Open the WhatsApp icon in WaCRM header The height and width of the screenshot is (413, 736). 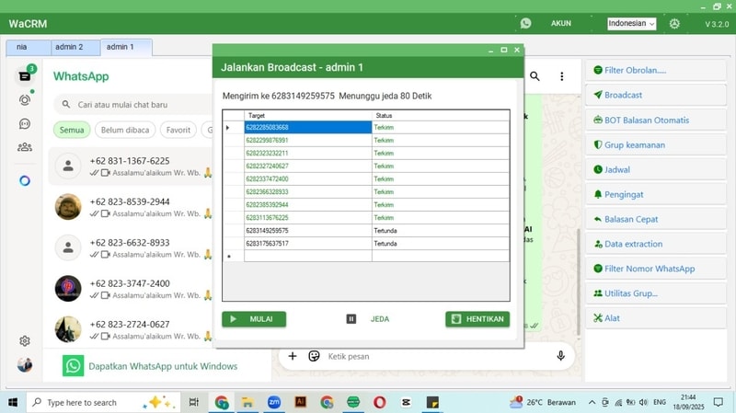(x=525, y=23)
